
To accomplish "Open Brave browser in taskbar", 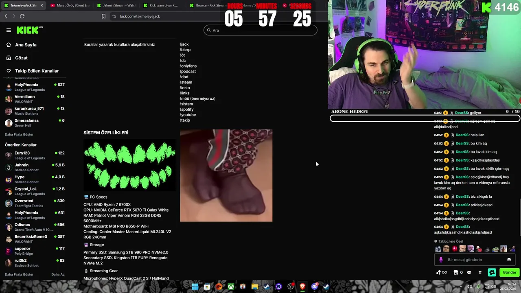I will [302, 286].
